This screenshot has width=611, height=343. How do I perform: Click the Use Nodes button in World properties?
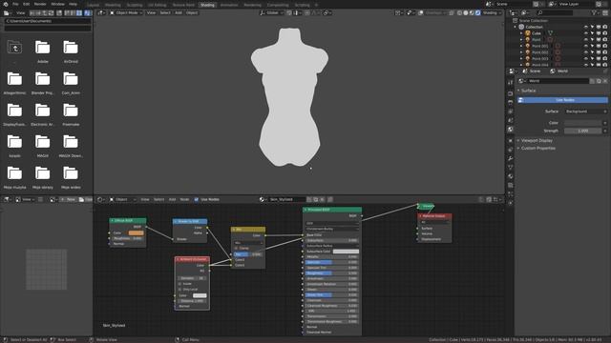coord(562,100)
